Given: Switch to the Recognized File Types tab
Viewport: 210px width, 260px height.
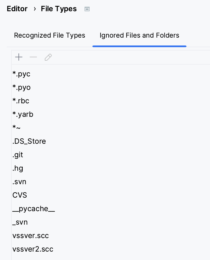Looking at the screenshot, I should point(50,35).
